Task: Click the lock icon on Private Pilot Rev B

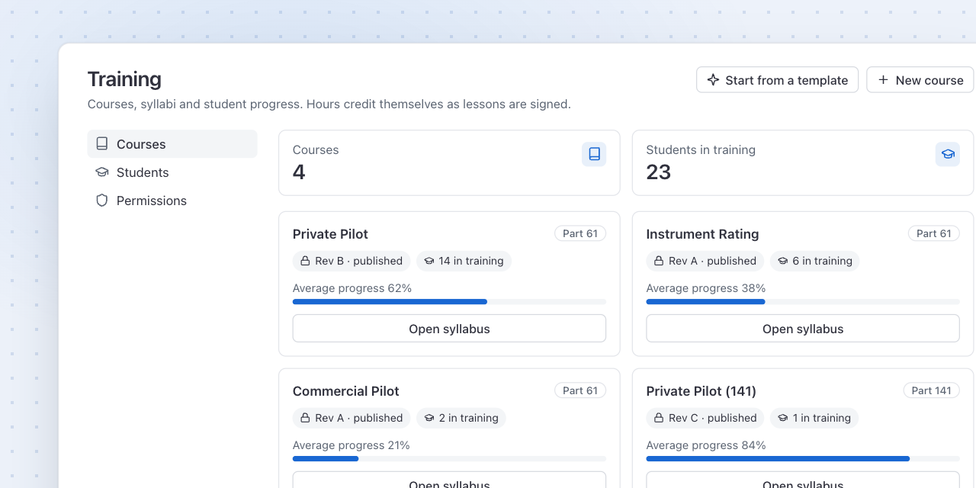Action: [x=305, y=261]
